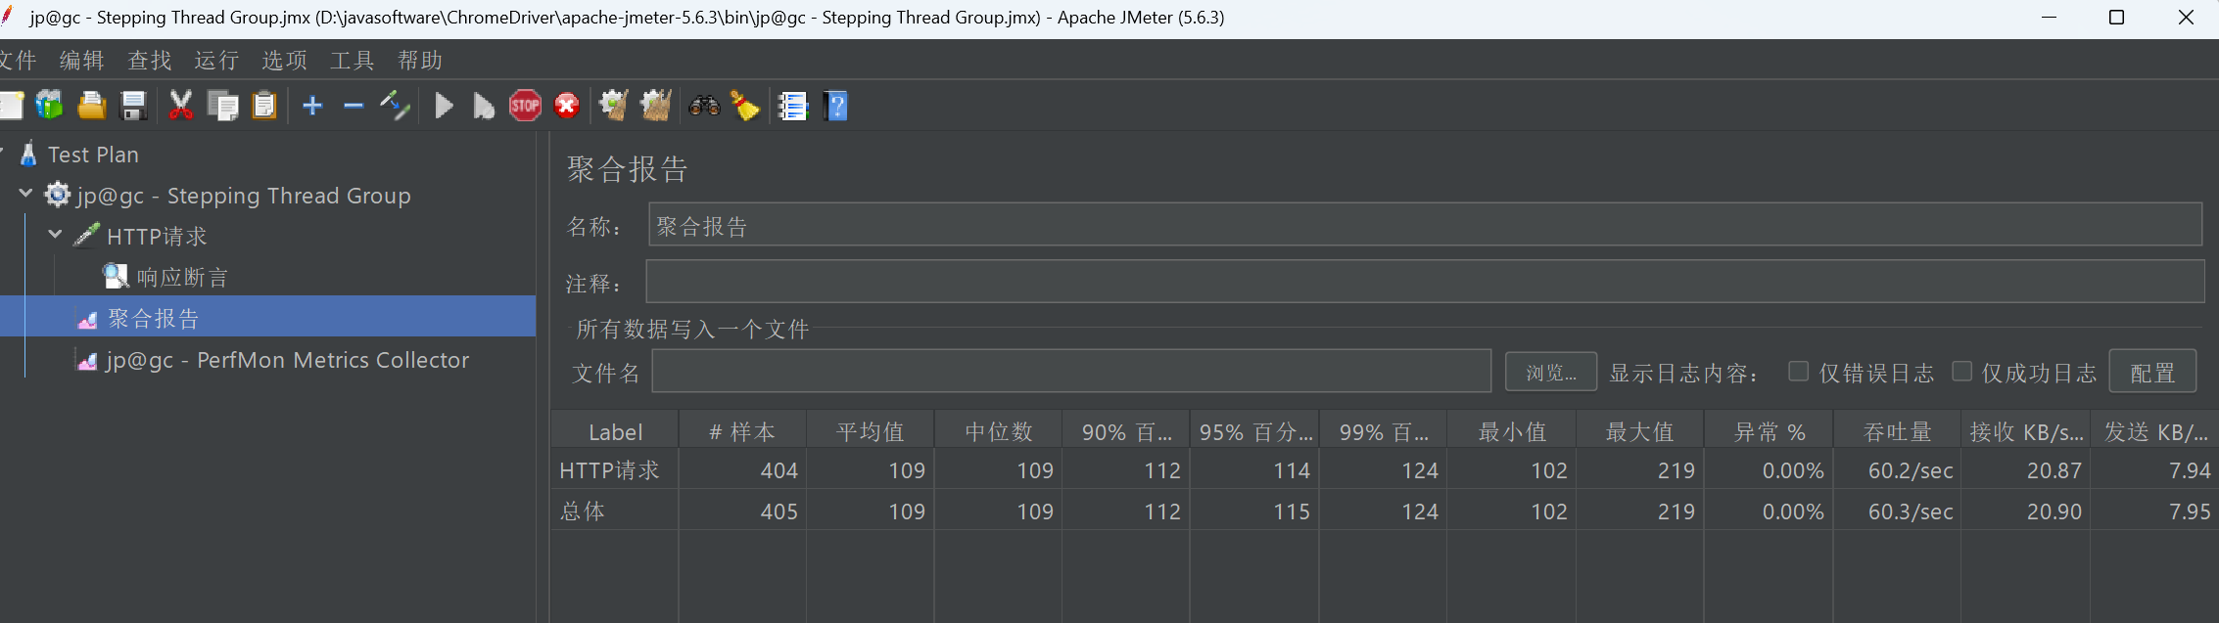The image size is (2219, 623).
Task: Sort by the 平均值 column header
Action: [871, 432]
